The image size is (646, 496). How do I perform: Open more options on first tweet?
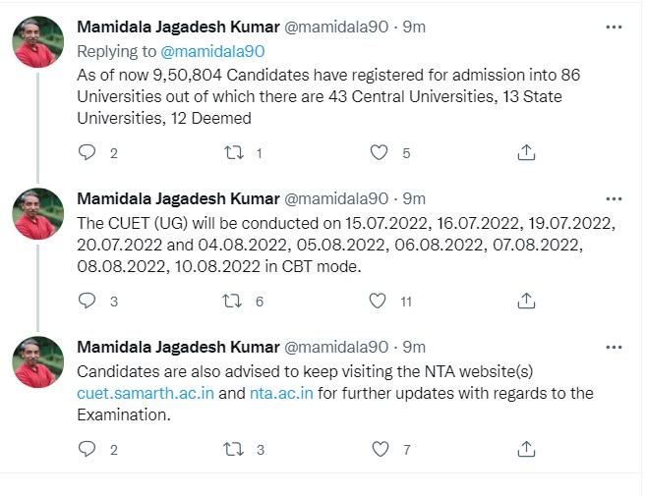[x=615, y=28]
